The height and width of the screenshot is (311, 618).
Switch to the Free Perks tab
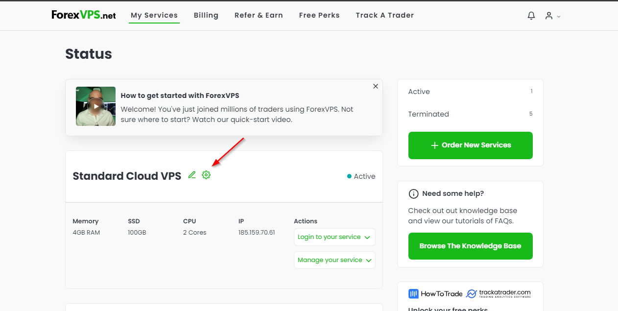(x=319, y=15)
